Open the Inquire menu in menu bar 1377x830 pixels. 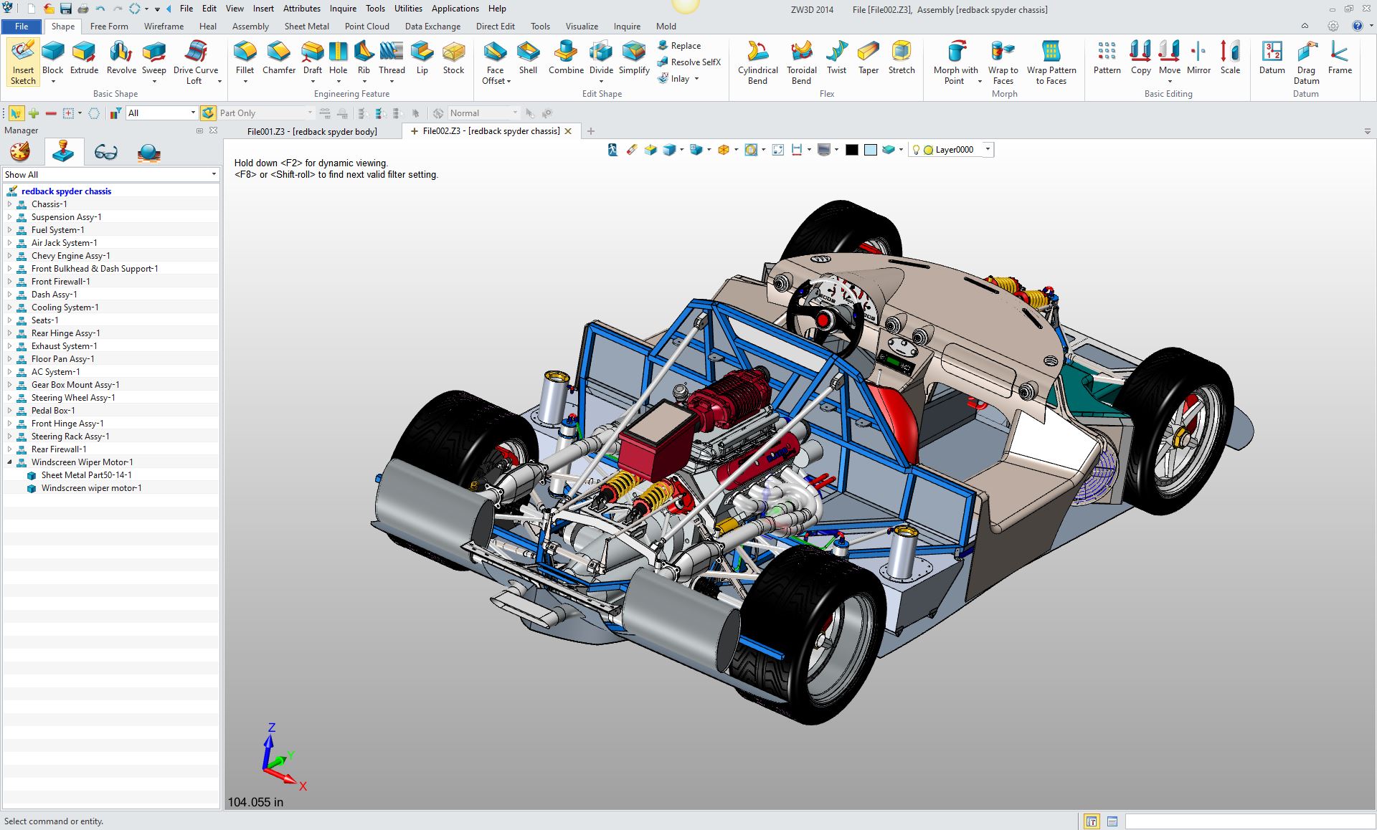click(343, 9)
